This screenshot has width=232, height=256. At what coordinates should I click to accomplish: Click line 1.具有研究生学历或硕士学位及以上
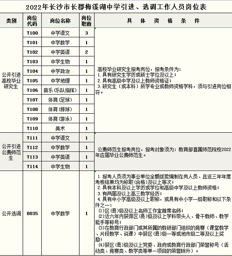tap(137, 75)
